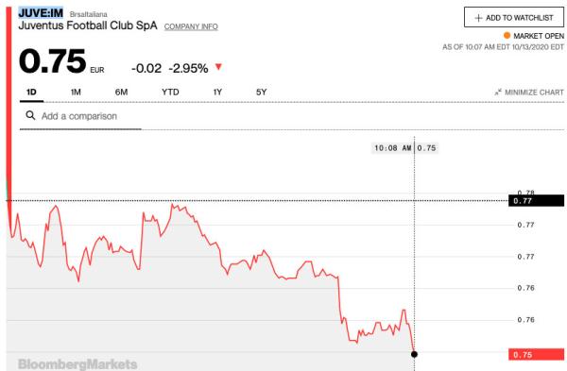
Task: Select the highlighted JUVE:IM ticker text
Action: 41,13
